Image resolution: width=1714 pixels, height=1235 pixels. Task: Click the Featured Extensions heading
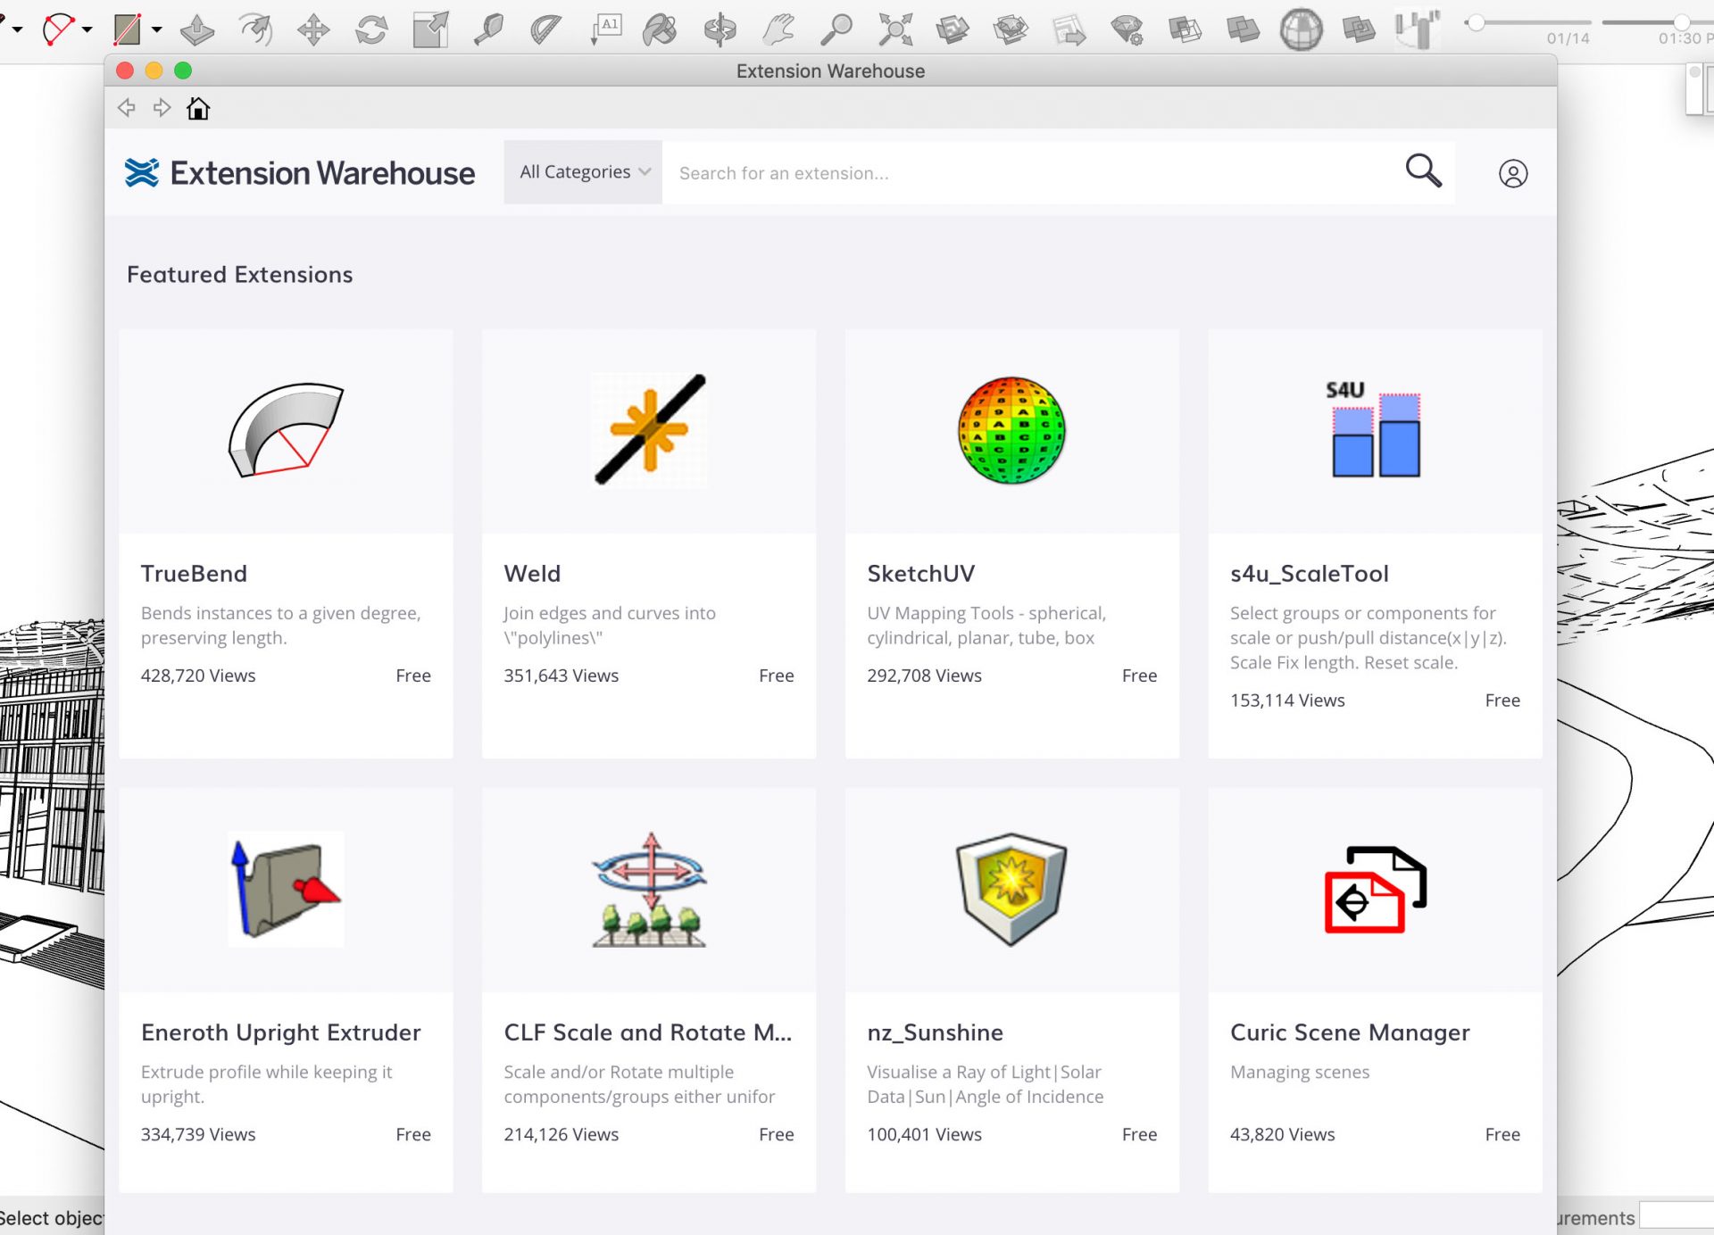(x=239, y=275)
